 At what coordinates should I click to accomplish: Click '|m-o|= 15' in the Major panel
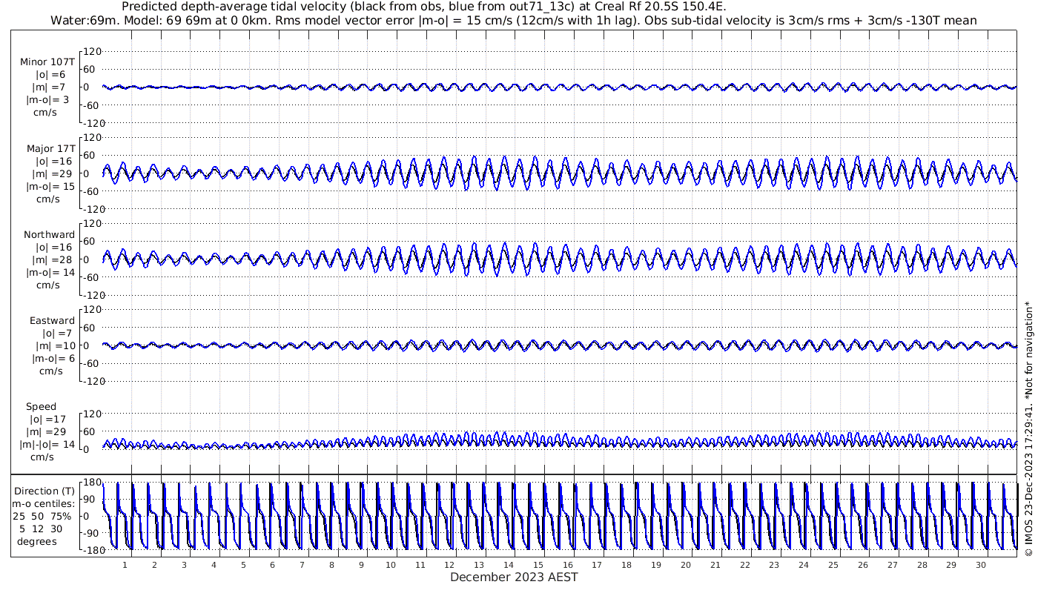(x=50, y=187)
